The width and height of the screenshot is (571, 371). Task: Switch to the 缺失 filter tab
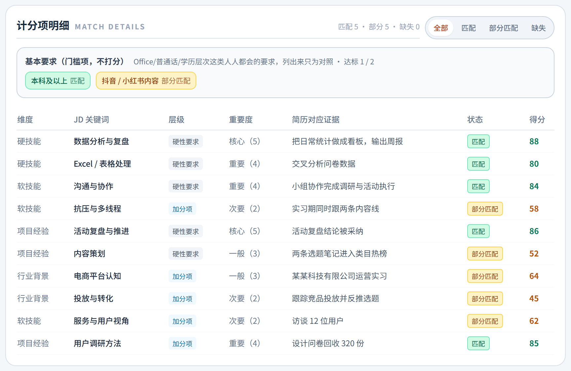(538, 28)
